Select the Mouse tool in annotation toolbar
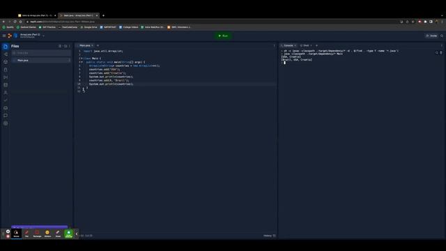This screenshot has width=446, height=251. pyautogui.click(x=16, y=234)
